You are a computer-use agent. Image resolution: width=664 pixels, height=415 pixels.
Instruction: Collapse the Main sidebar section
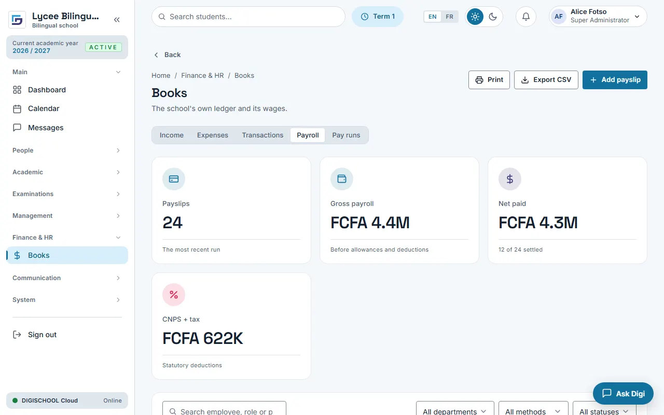(x=67, y=72)
